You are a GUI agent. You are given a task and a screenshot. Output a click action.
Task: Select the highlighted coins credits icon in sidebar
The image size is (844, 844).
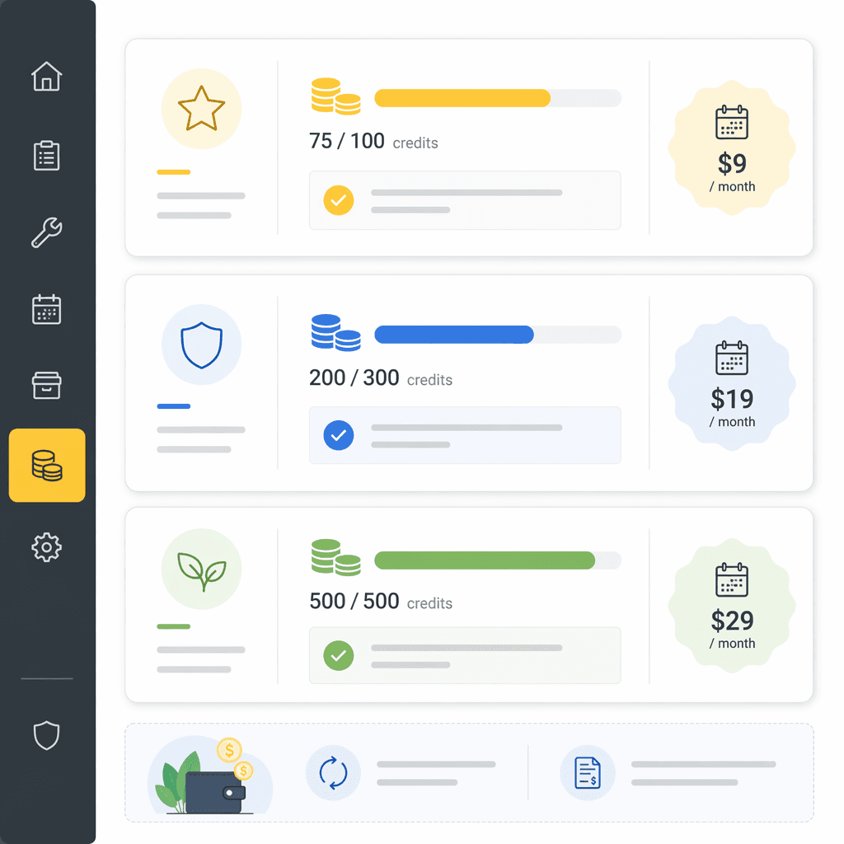tap(47, 466)
